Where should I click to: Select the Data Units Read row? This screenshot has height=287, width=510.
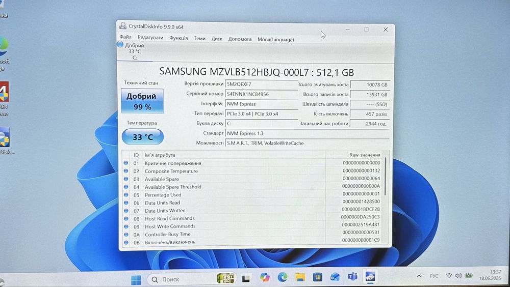click(252, 203)
